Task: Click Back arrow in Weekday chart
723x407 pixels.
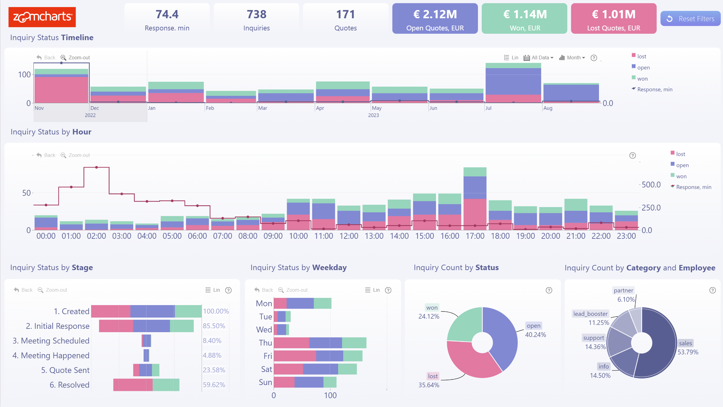Action: (x=257, y=290)
